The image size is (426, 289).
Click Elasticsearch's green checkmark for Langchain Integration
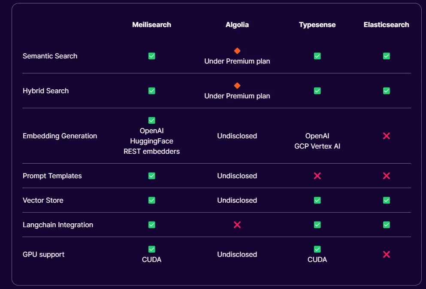coord(386,225)
